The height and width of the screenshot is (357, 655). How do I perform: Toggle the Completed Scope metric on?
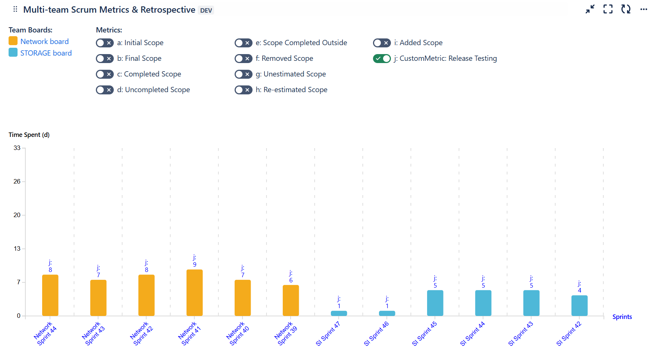click(105, 74)
